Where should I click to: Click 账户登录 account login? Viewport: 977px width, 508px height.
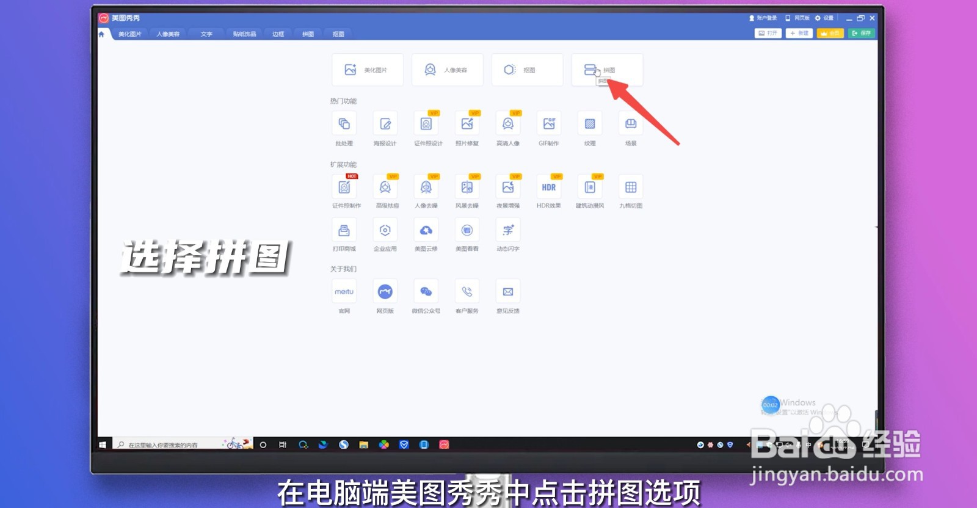[763, 18]
